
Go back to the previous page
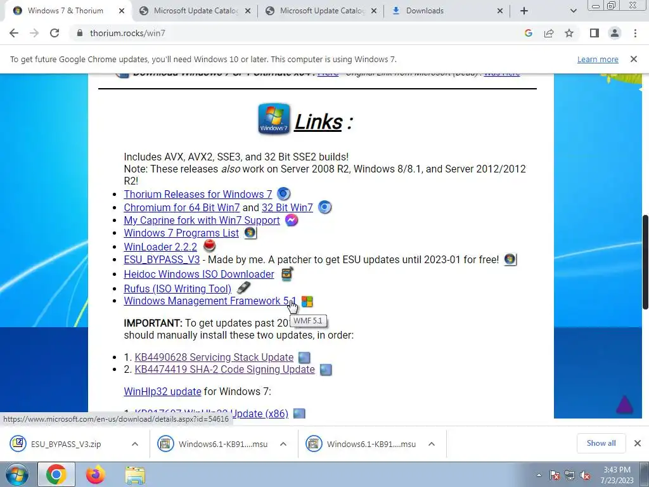14,33
